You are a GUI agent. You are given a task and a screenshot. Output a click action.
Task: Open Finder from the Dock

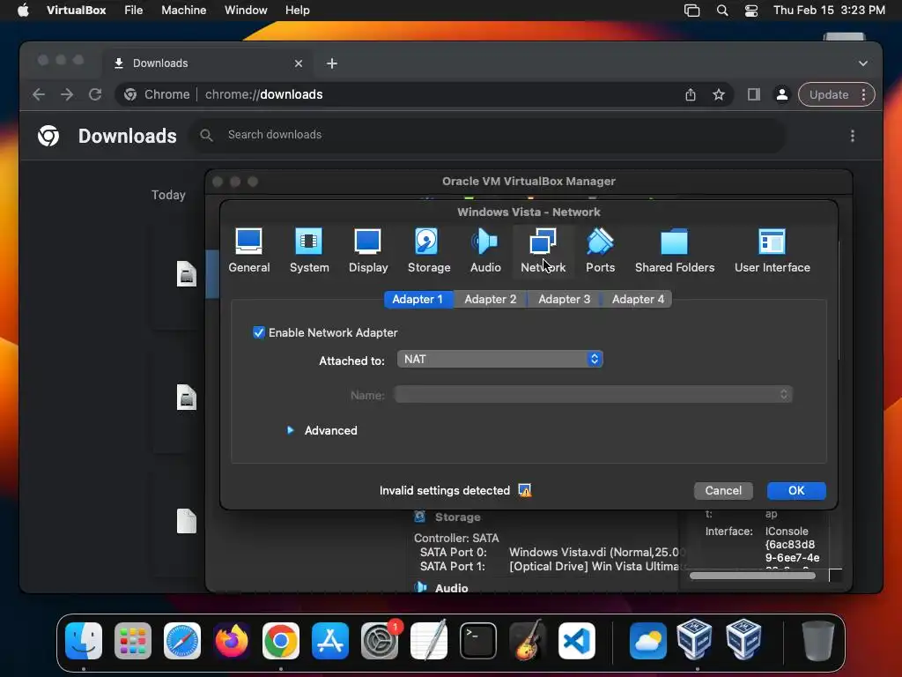pyautogui.click(x=84, y=641)
